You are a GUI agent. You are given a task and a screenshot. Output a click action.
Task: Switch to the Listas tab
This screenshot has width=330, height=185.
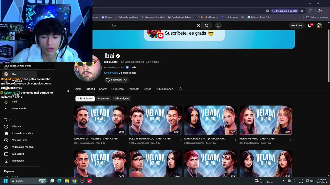tap(147, 89)
